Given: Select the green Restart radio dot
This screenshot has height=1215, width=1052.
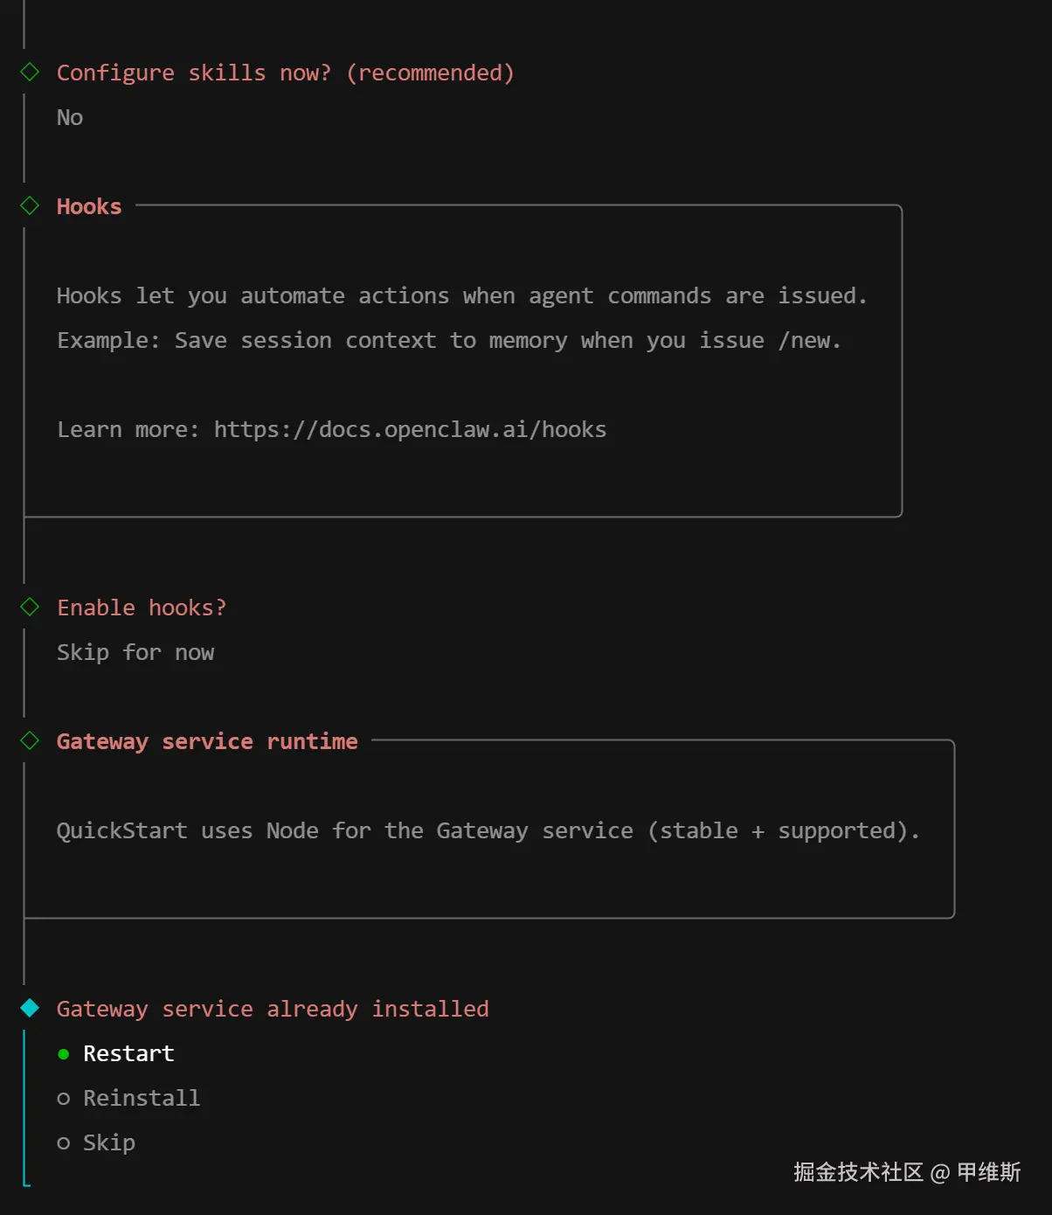Looking at the screenshot, I should tap(63, 1054).
